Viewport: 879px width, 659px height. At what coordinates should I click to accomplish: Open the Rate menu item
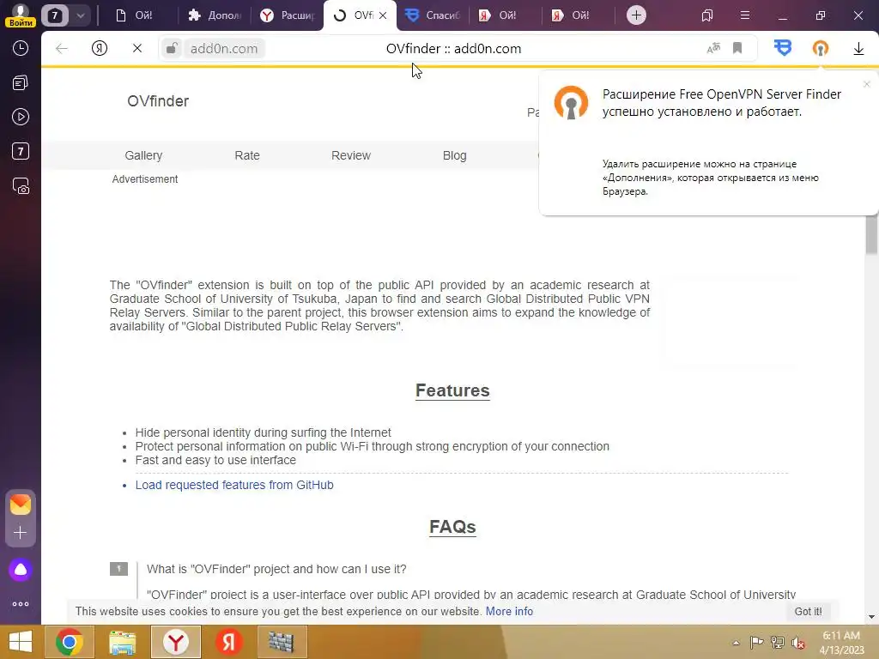pos(247,155)
